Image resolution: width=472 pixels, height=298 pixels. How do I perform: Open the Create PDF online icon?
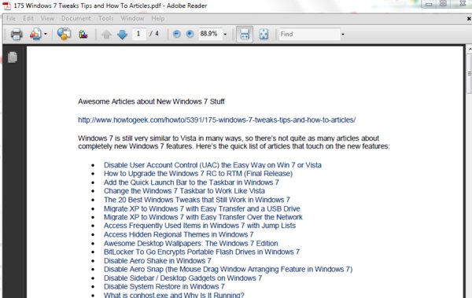[x=35, y=34]
